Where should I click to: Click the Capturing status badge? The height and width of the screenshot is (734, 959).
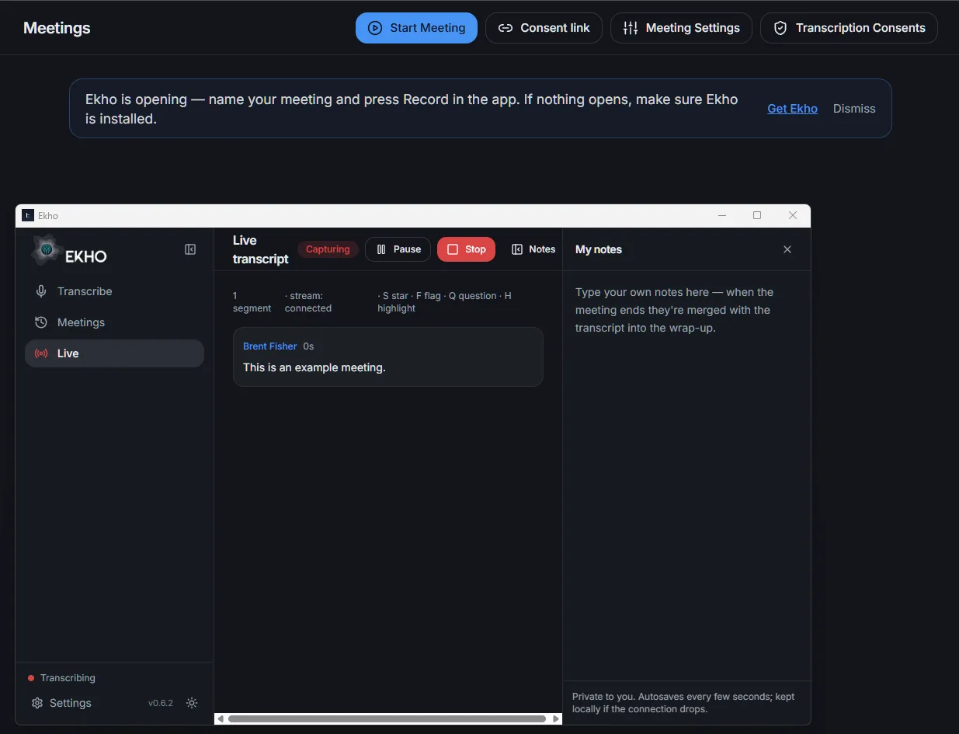point(328,249)
